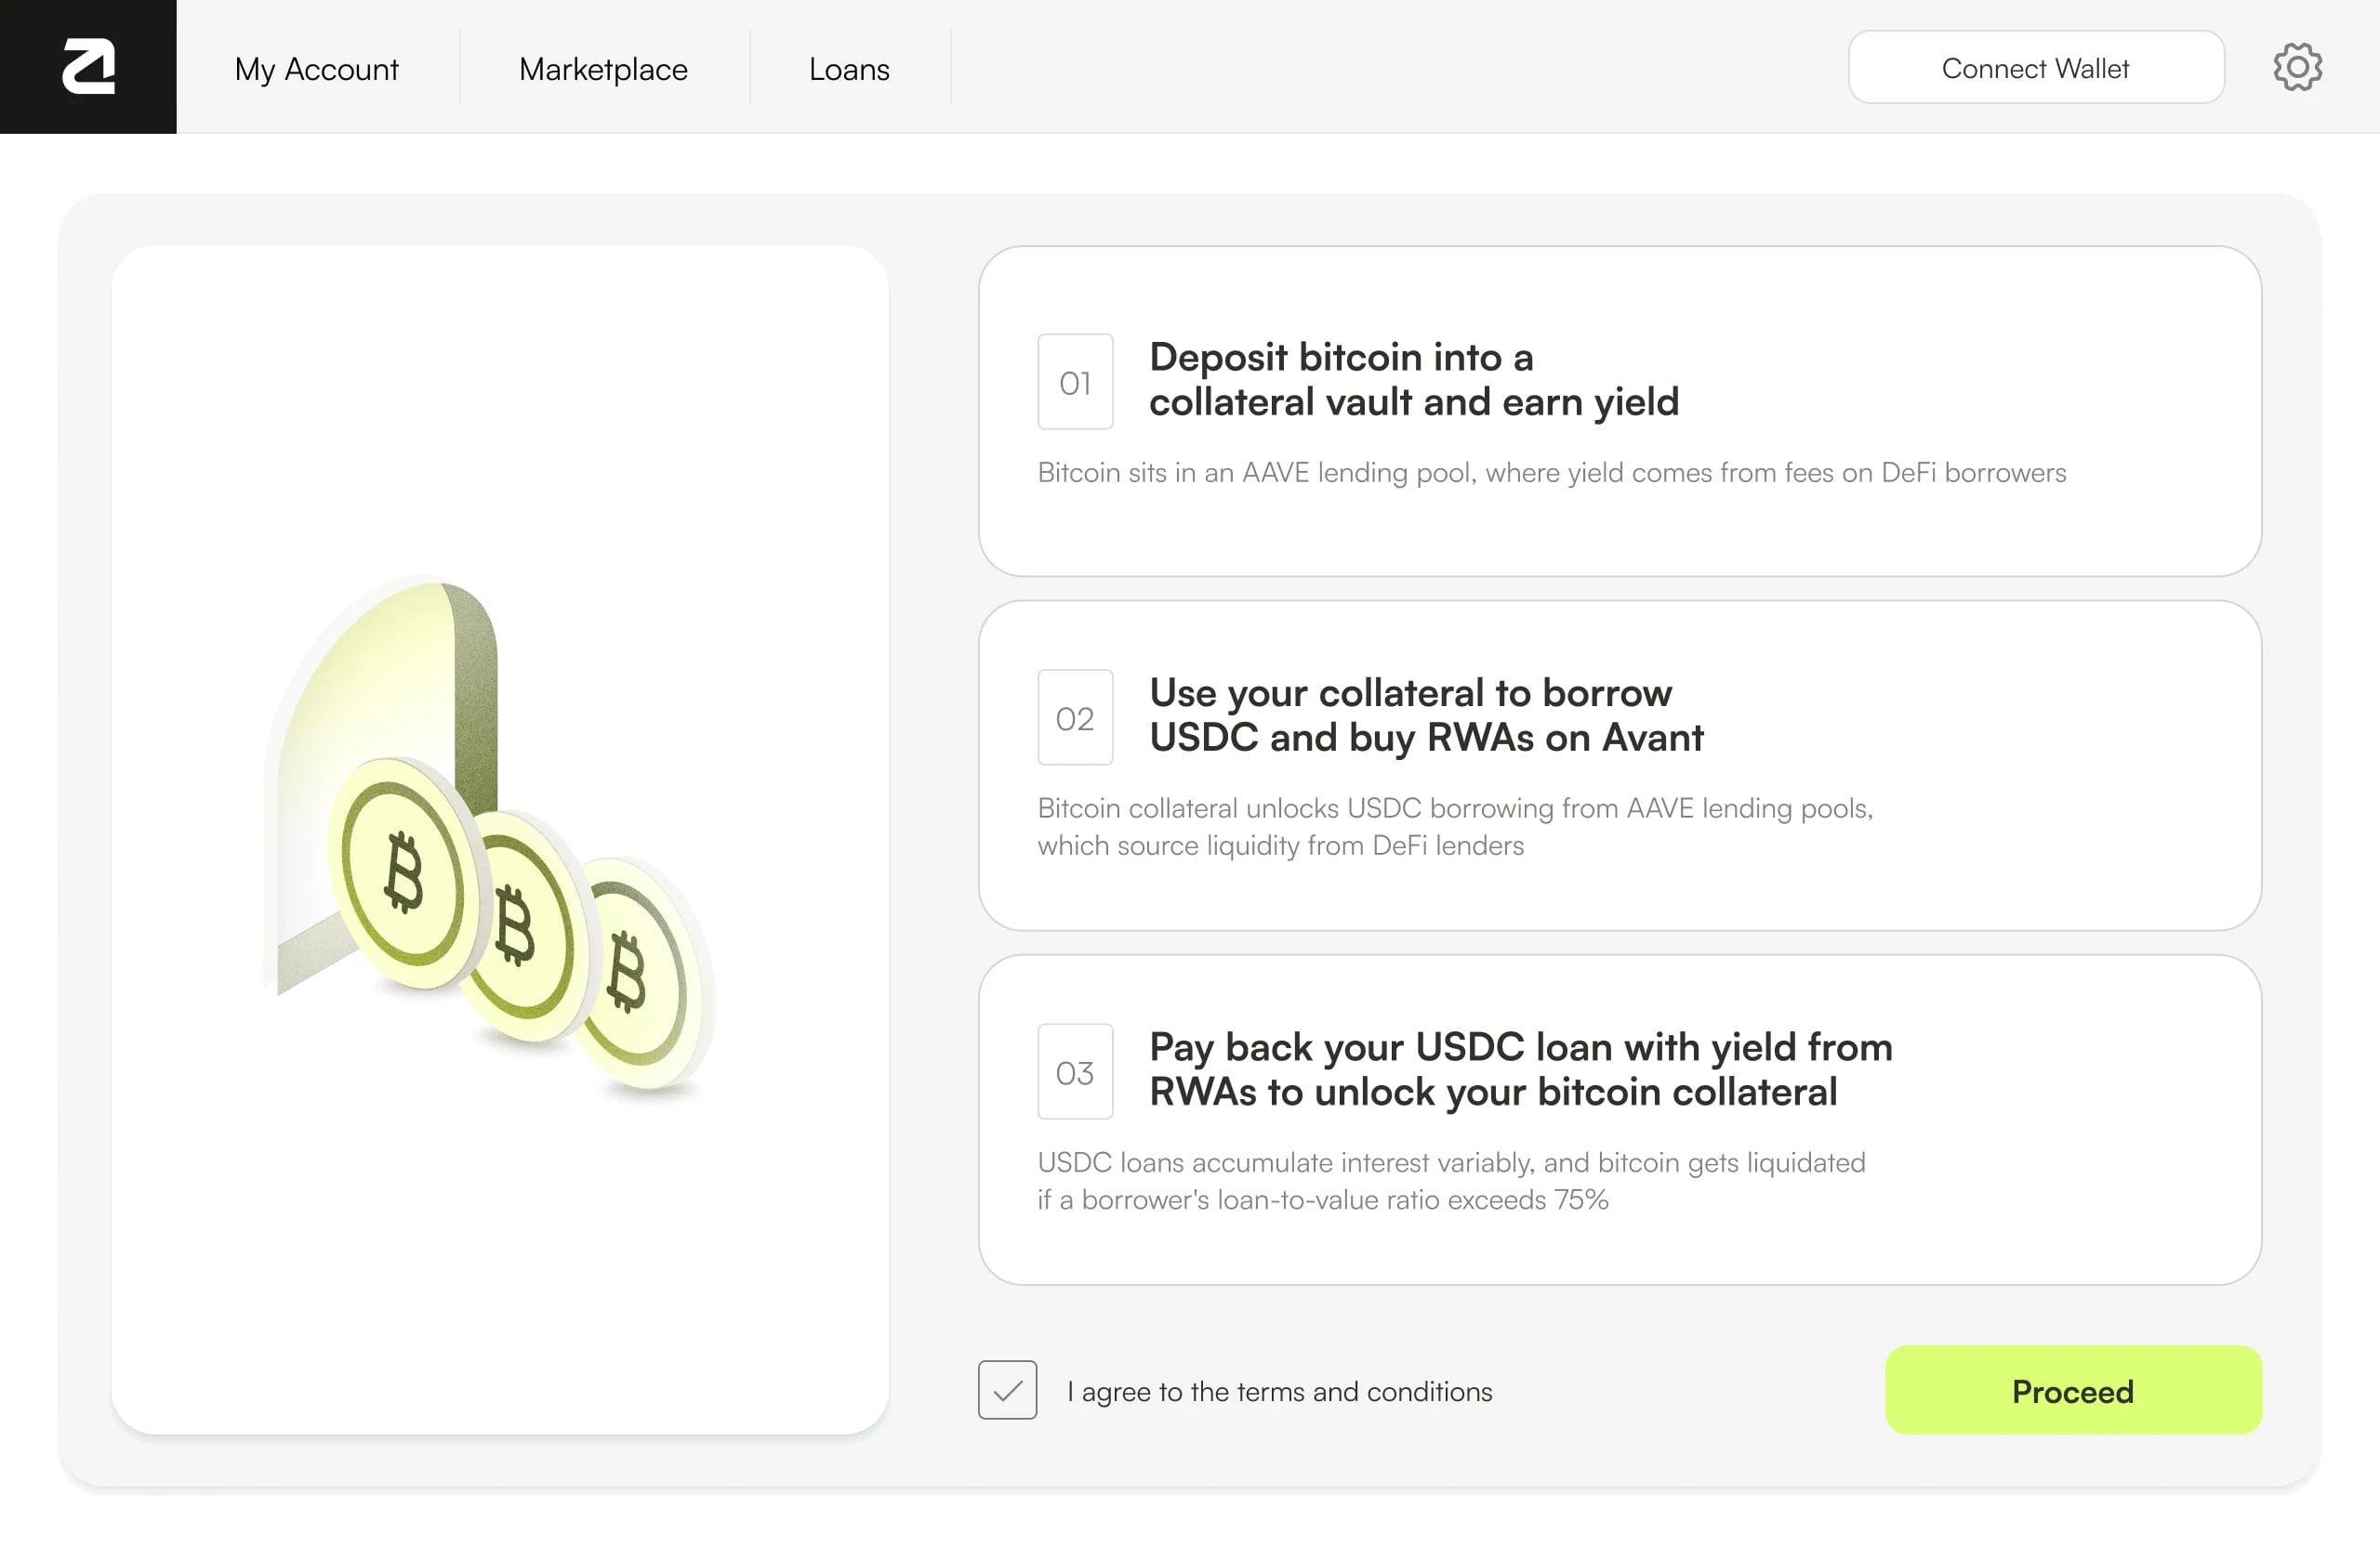Click the 01 step number badge
The image size is (2380, 1546).
click(1075, 382)
